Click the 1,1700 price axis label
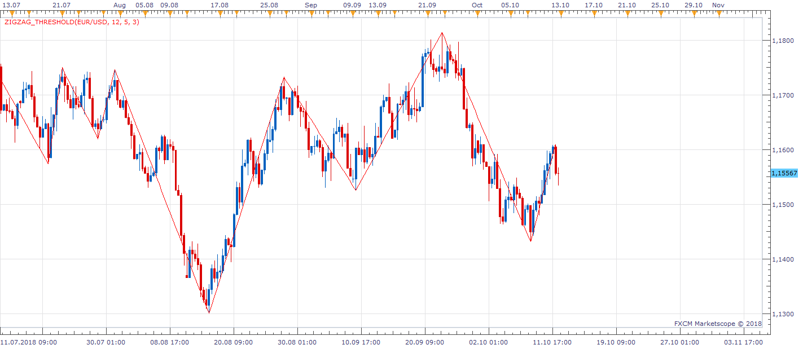This screenshot has height=349, width=803. tap(783, 95)
